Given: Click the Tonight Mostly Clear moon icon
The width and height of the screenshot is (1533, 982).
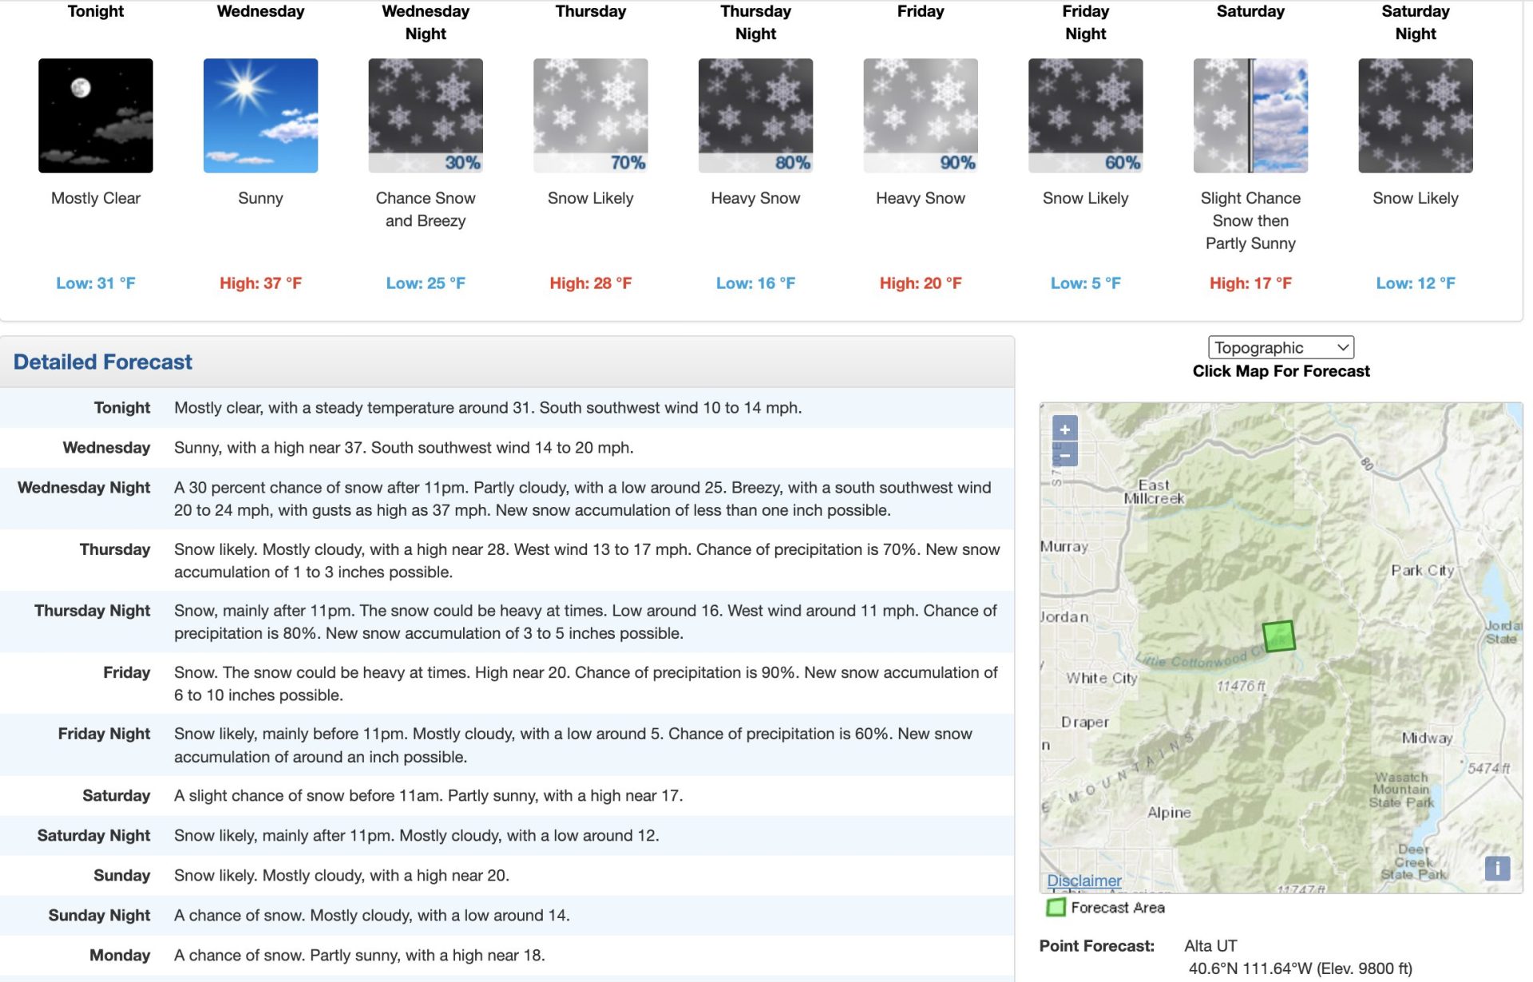Looking at the screenshot, I should tap(96, 115).
